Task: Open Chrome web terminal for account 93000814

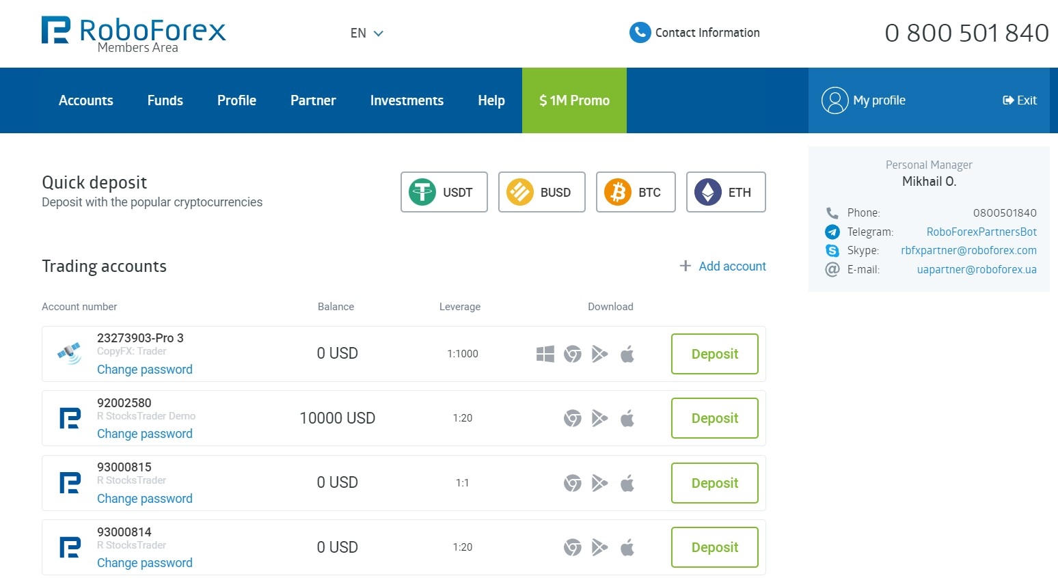Action: click(573, 547)
